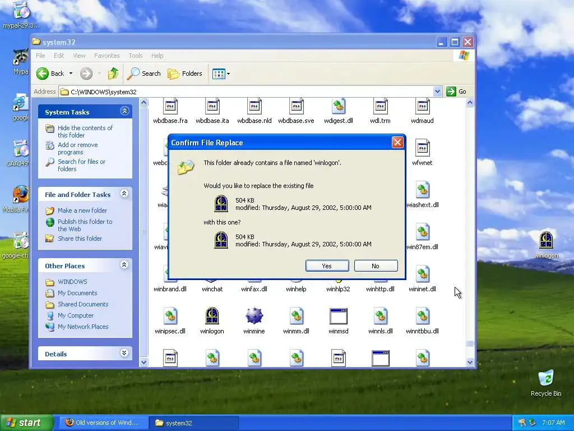Click Add or remove programs link
The height and width of the screenshot is (431, 574).
[78, 148]
